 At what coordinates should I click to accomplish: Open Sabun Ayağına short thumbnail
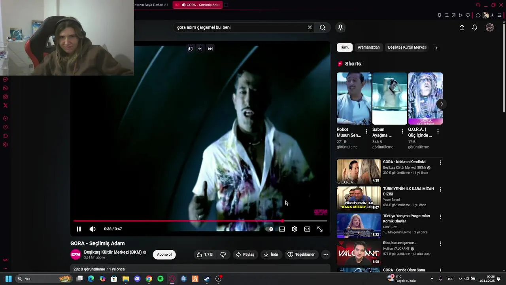(x=389, y=99)
